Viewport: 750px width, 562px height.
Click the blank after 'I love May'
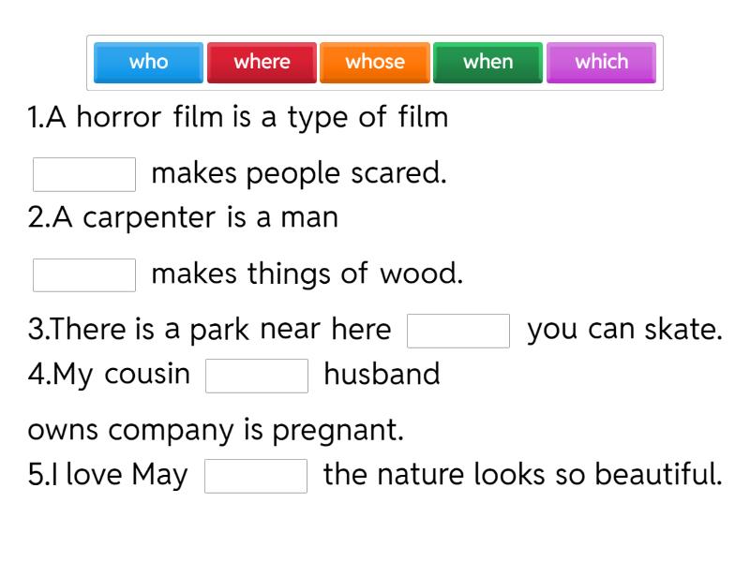256,475
